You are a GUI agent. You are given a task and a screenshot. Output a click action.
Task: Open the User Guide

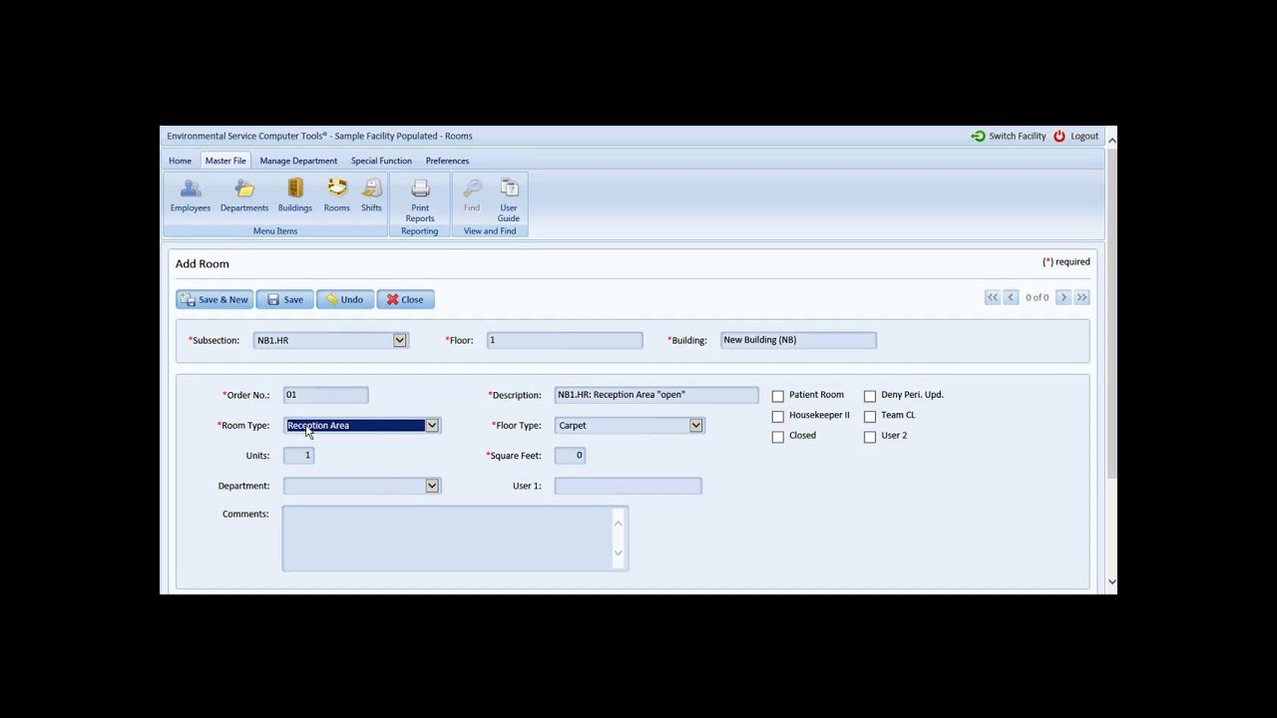pos(509,199)
